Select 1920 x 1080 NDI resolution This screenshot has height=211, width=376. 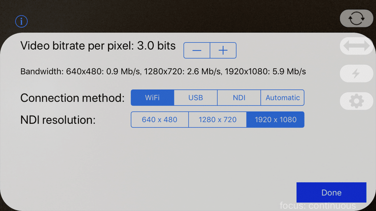[275, 120]
